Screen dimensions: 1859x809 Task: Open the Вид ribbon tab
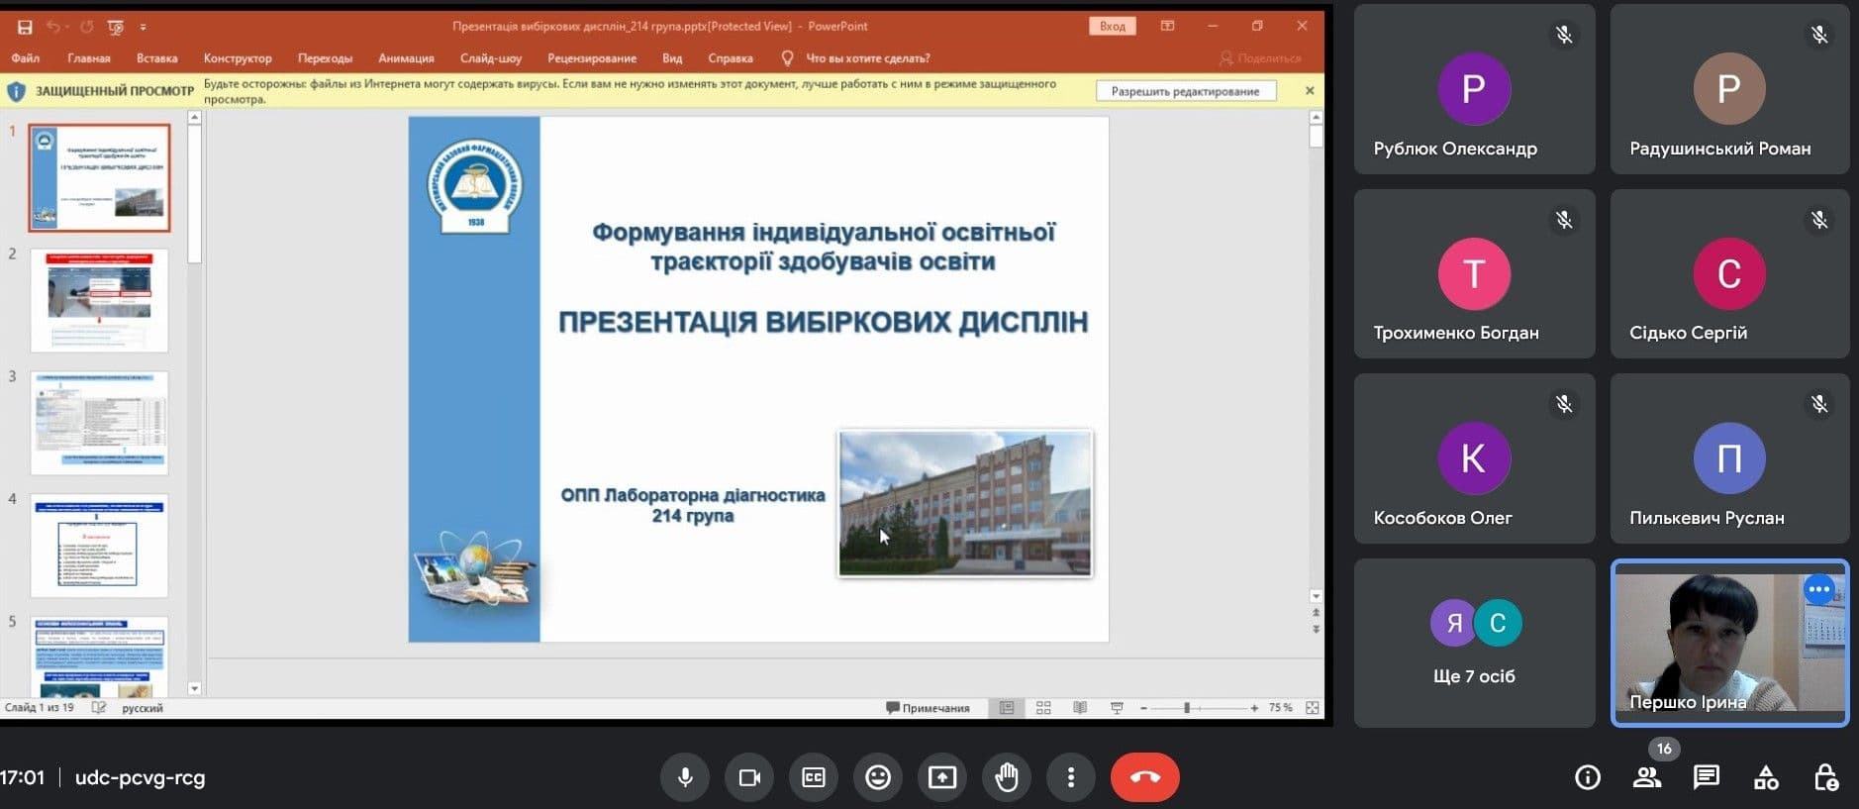pyautogui.click(x=672, y=58)
